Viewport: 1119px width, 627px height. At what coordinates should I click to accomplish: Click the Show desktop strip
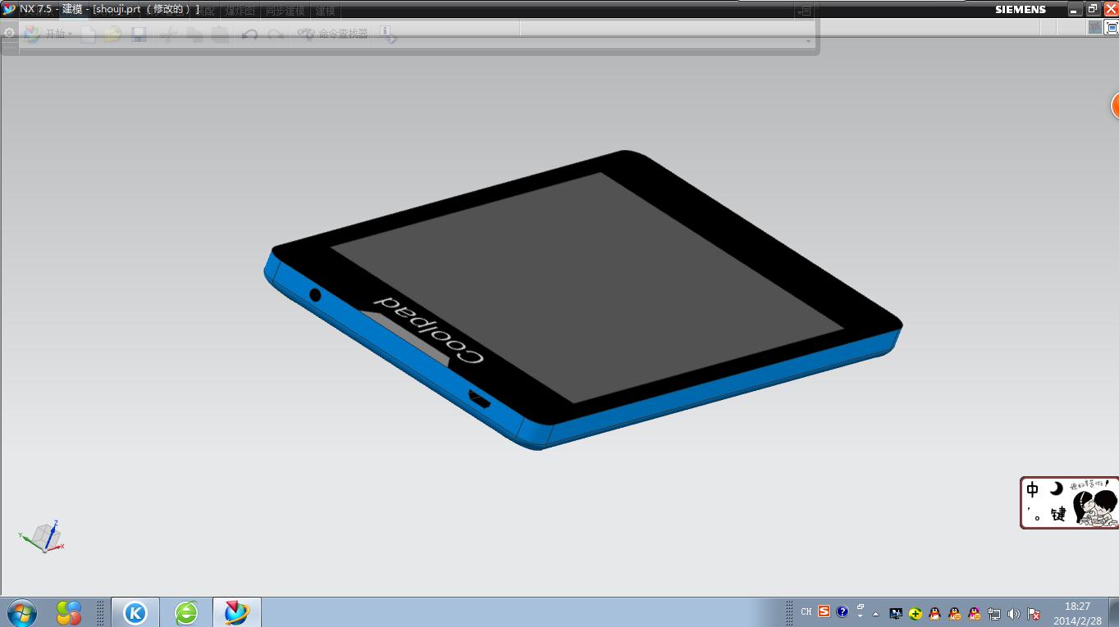pos(1113,612)
